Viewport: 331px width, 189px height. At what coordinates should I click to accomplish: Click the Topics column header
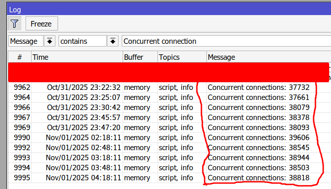coord(181,57)
